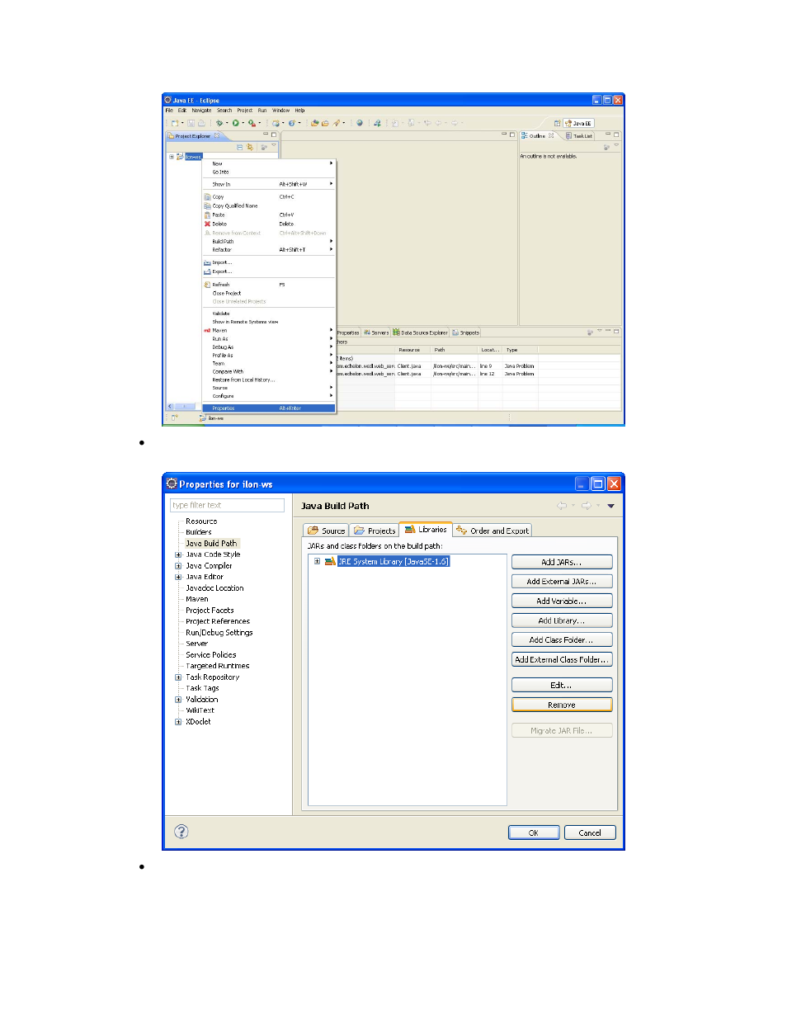This screenshot has width=787, height=1019.
Task: Click the Add External JARs... button
Action: (x=562, y=582)
